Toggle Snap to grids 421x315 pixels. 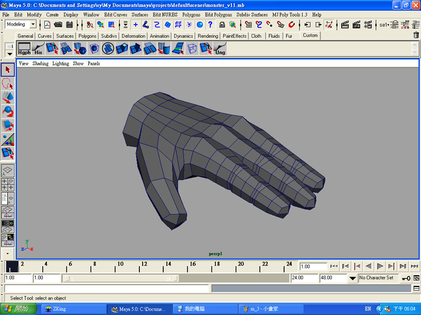[248, 25]
